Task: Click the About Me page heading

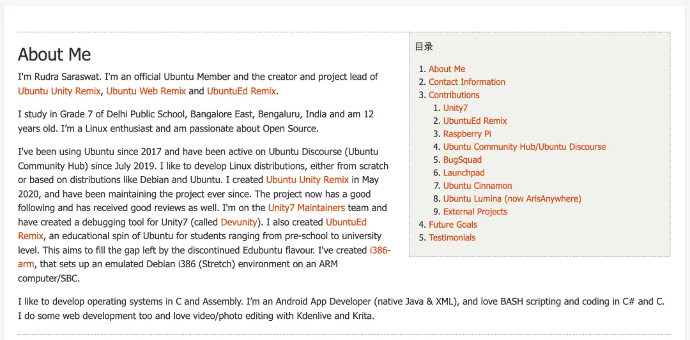Action: [x=54, y=54]
